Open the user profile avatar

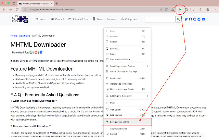pos(208,10)
